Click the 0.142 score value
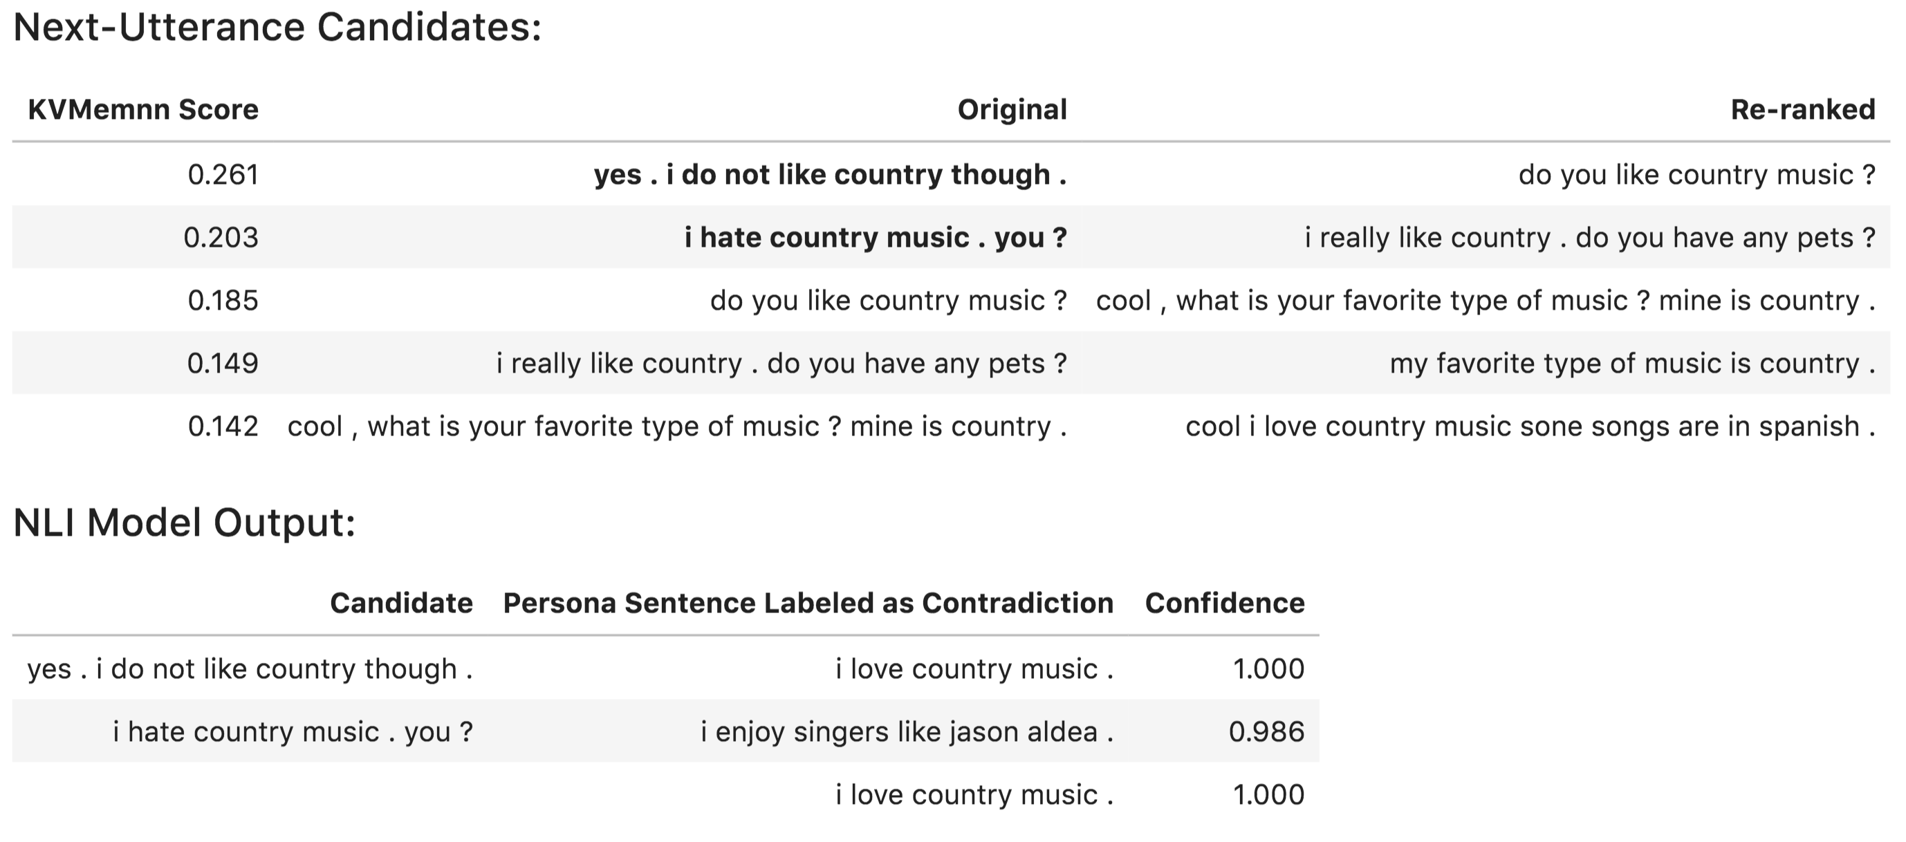Viewport: 1906px width, 842px height. coord(223,426)
